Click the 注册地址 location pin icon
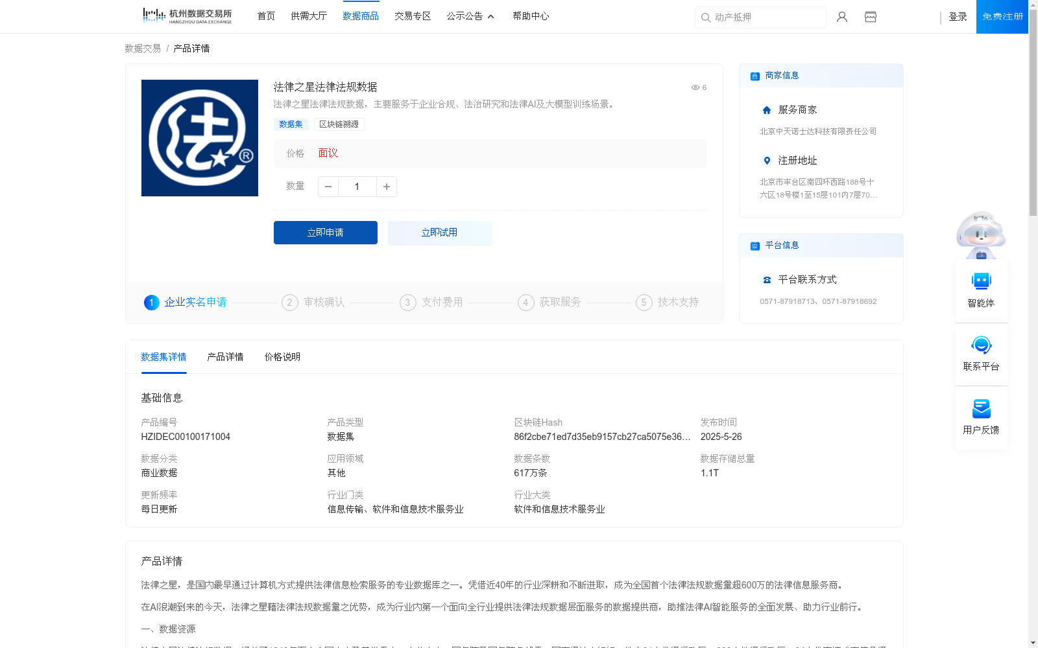This screenshot has width=1038, height=648. click(767, 161)
